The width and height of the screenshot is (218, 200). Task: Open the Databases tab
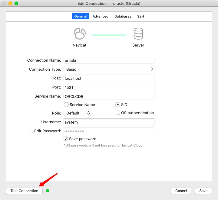click(x=123, y=16)
